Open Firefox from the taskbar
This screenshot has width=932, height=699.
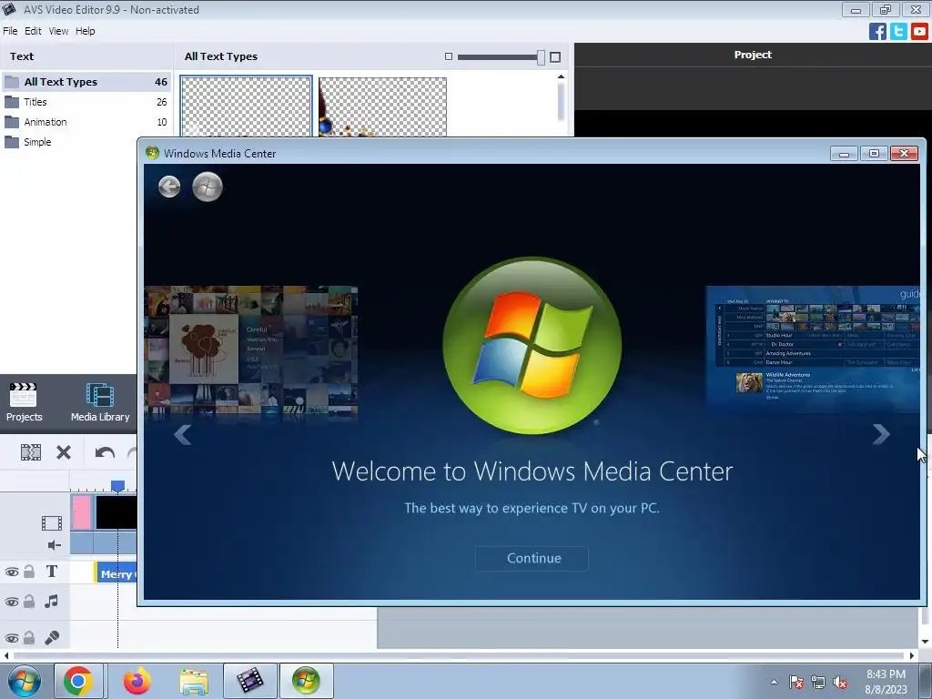137,681
